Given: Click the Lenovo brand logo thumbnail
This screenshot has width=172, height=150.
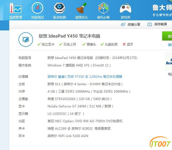Looking at the screenshot, I should (x=169, y=61).
